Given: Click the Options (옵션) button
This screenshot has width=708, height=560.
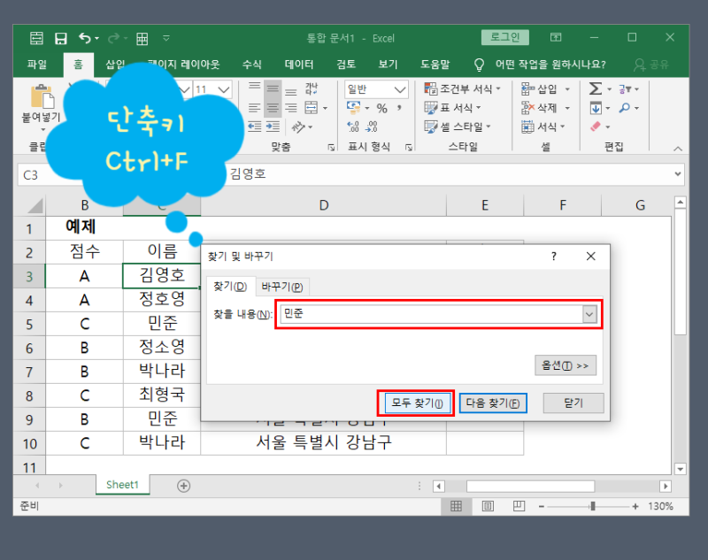Looking at the screenshot, I should [566, 365].
